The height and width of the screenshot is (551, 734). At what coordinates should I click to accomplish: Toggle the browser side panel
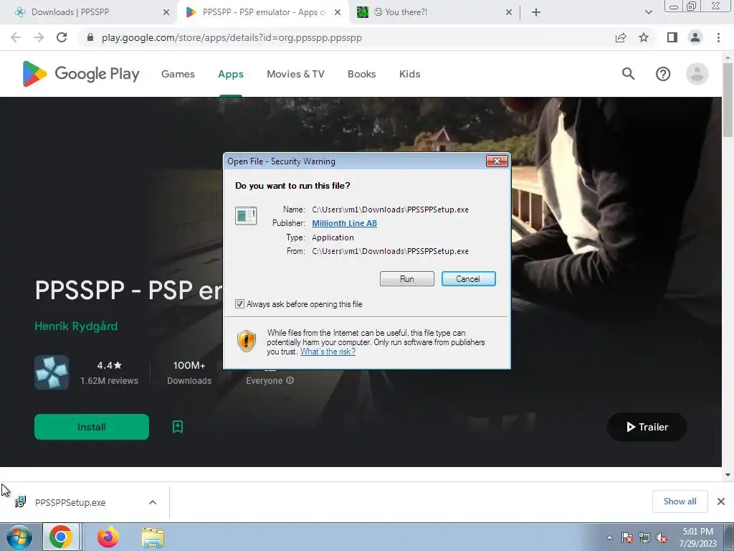pos(672,37)
